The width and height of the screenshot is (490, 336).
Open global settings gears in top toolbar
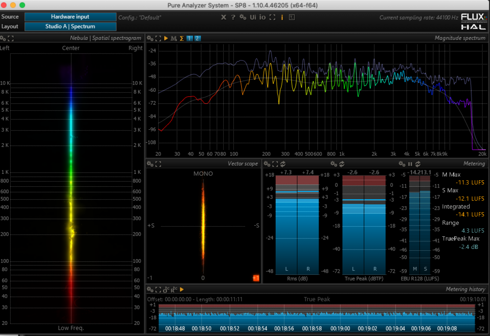243,17
